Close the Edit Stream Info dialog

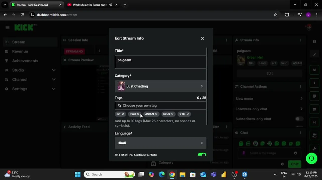tap(202, 38)
